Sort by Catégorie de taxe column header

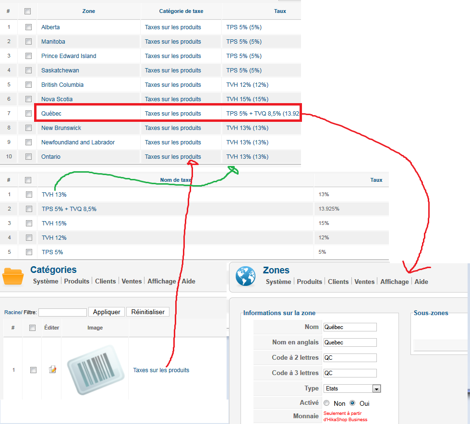coord(181,11)
